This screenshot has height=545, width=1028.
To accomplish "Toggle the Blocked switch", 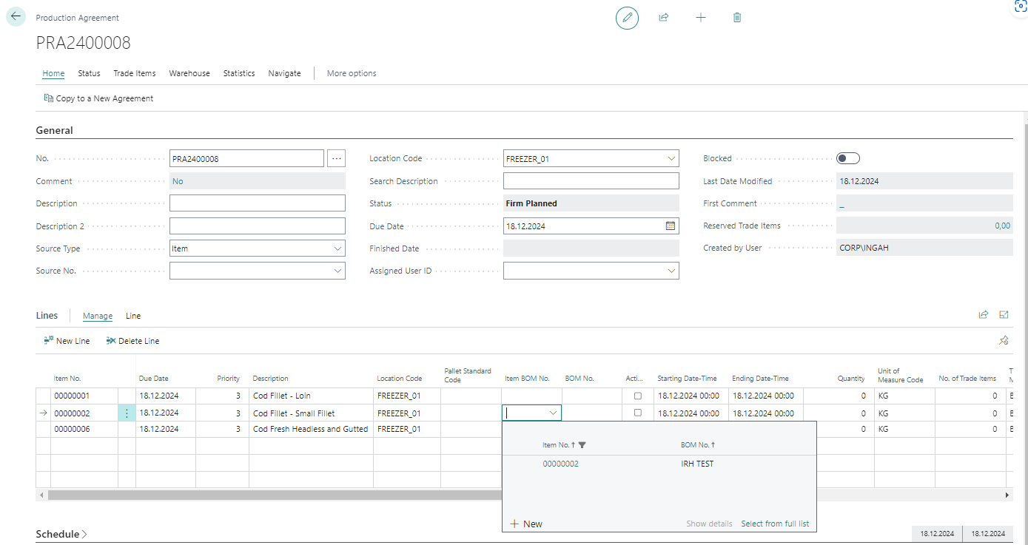I will tap(847, 158).
